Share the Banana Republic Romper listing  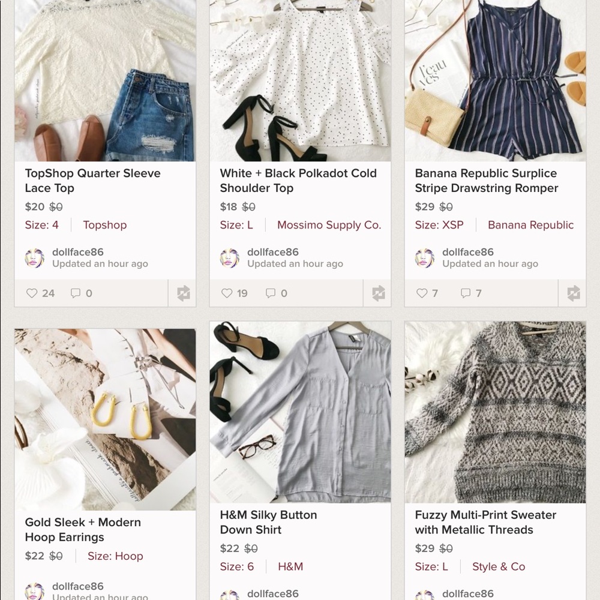coord(573,293)
